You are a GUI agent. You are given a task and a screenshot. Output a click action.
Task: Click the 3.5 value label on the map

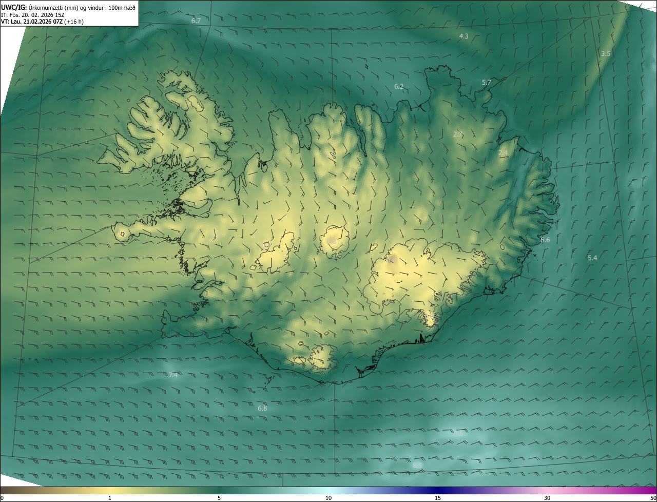tap(606, 53)
